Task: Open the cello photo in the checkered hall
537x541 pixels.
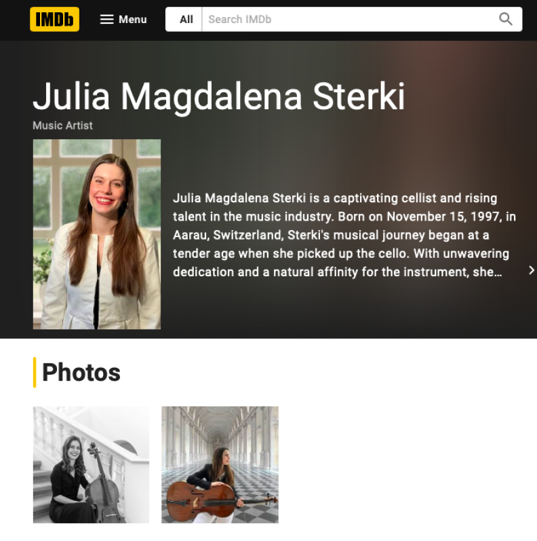Action: click(x=220, y=465)
